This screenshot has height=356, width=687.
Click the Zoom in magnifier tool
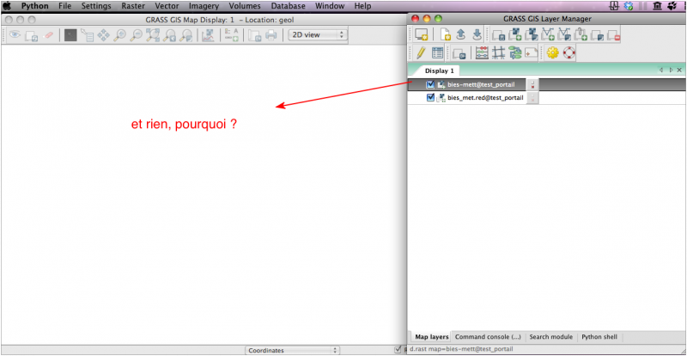[x=120, y=35]
